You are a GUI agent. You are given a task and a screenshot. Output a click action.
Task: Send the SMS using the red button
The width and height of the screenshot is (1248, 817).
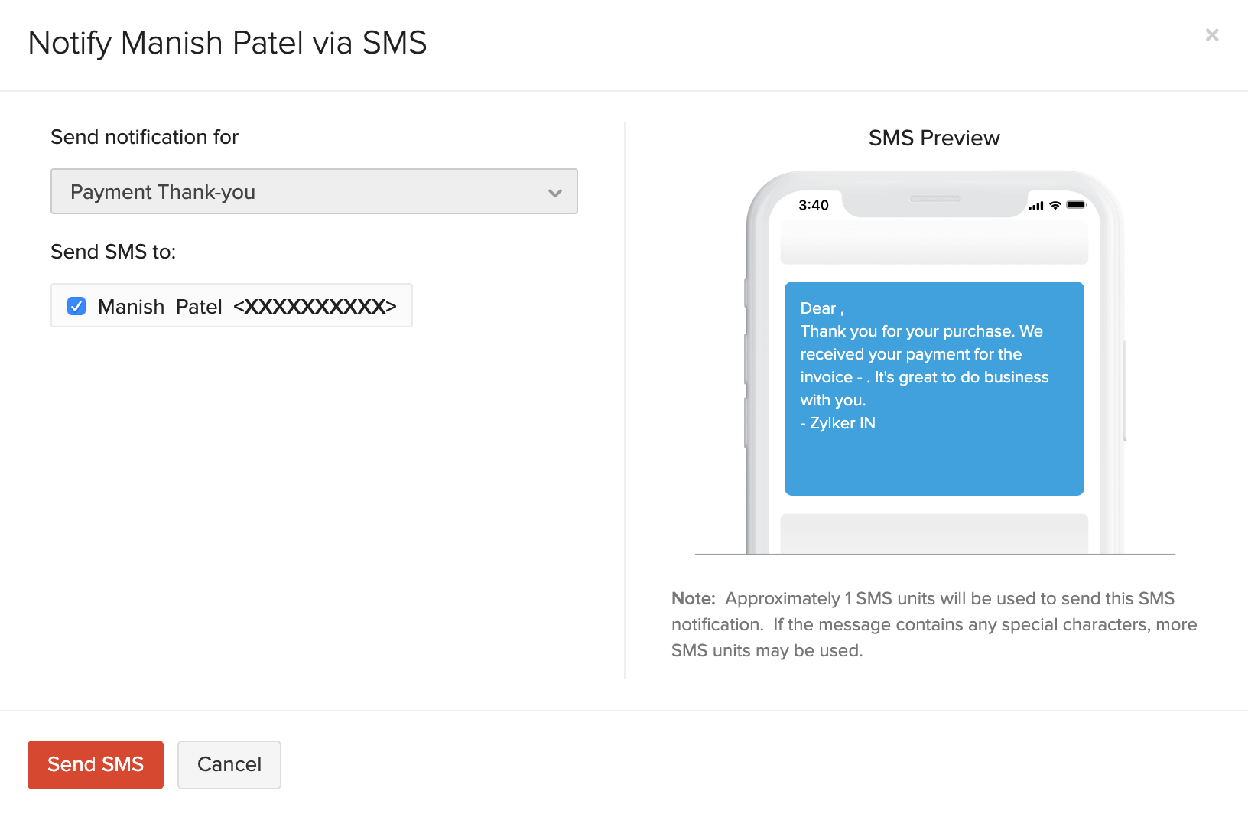pyautogui.click(x=95, y=764)
